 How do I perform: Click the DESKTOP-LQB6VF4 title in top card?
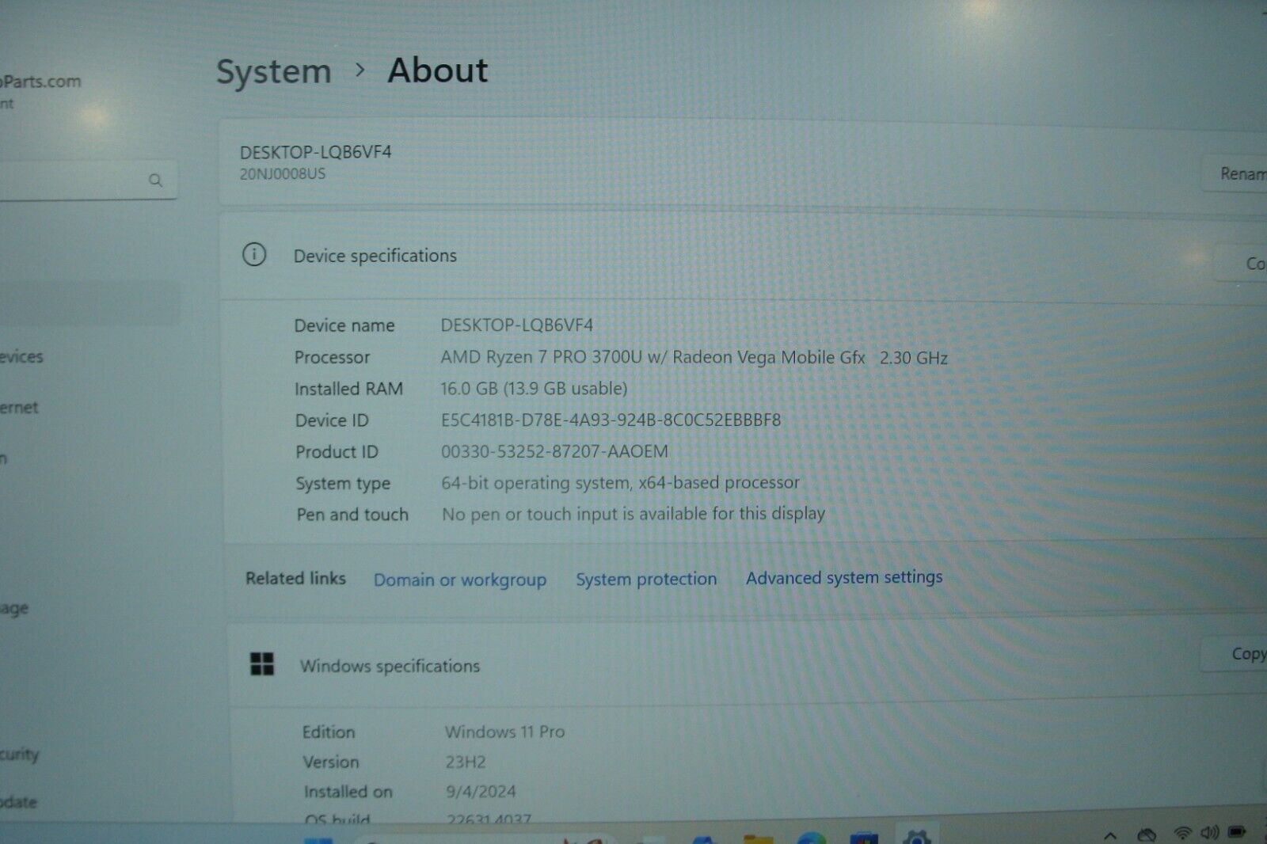pyautogui.click(x=316, y=152)
